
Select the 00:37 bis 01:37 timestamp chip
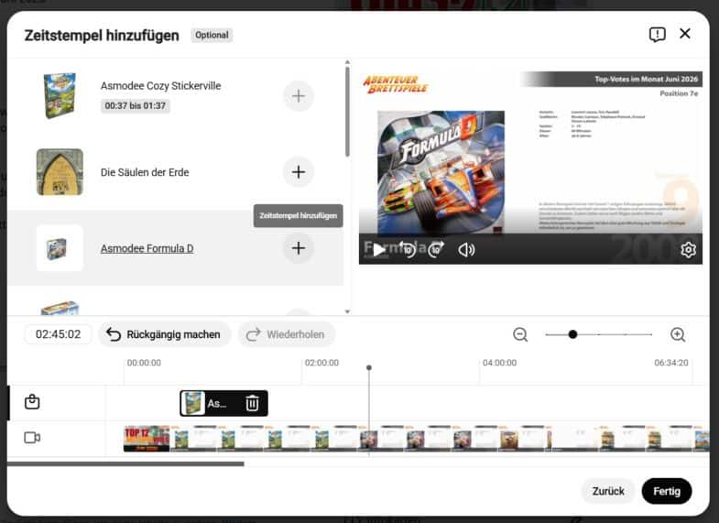136,106
